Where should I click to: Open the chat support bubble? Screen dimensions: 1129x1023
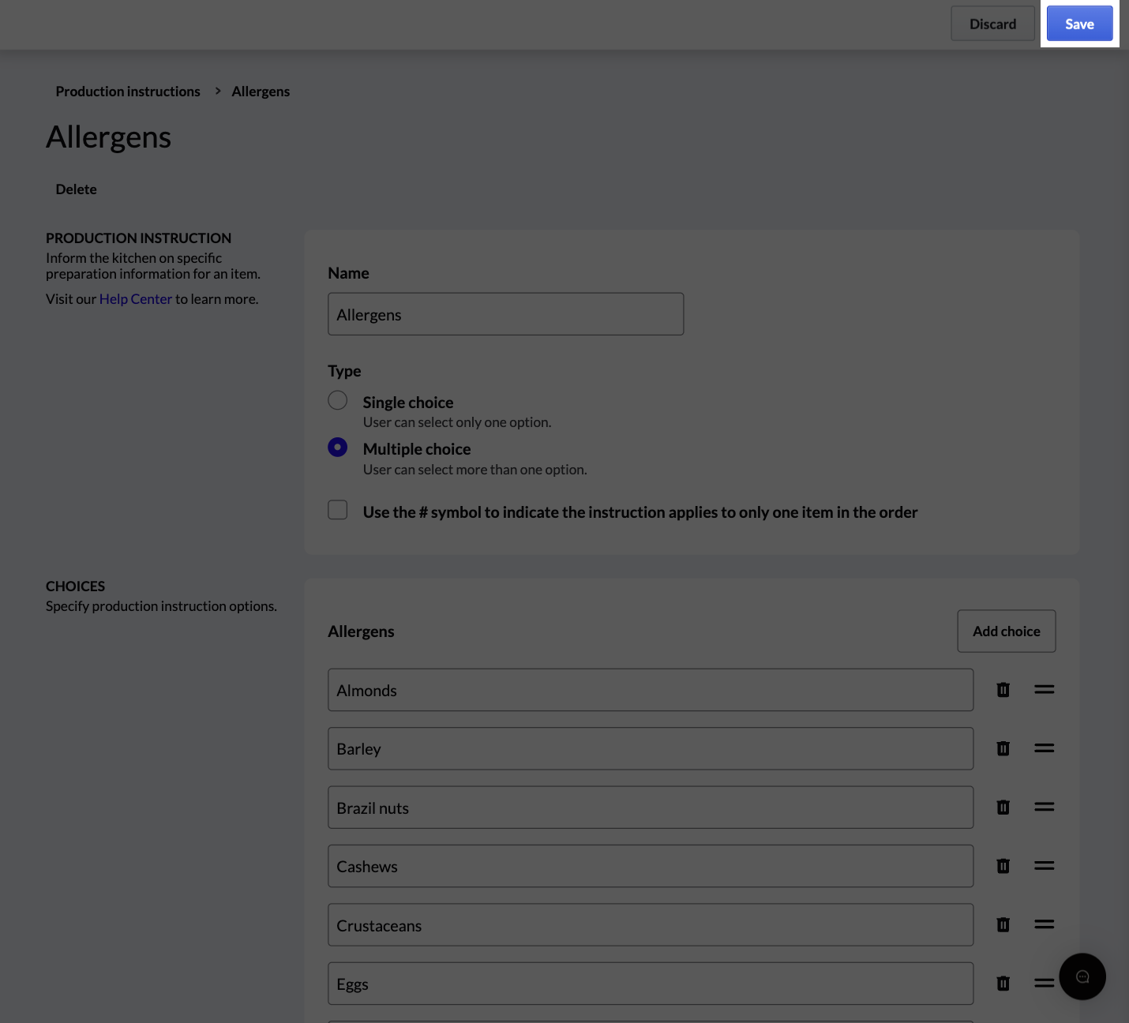coord(1082,976)
